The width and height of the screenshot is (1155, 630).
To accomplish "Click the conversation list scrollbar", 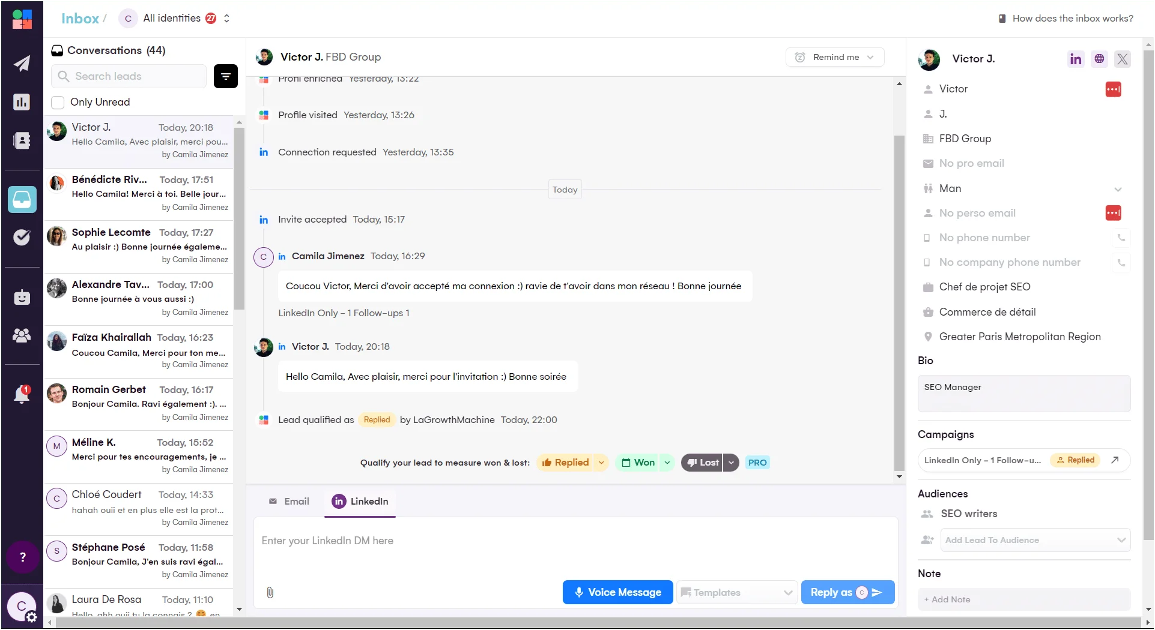I will [239, 219].
